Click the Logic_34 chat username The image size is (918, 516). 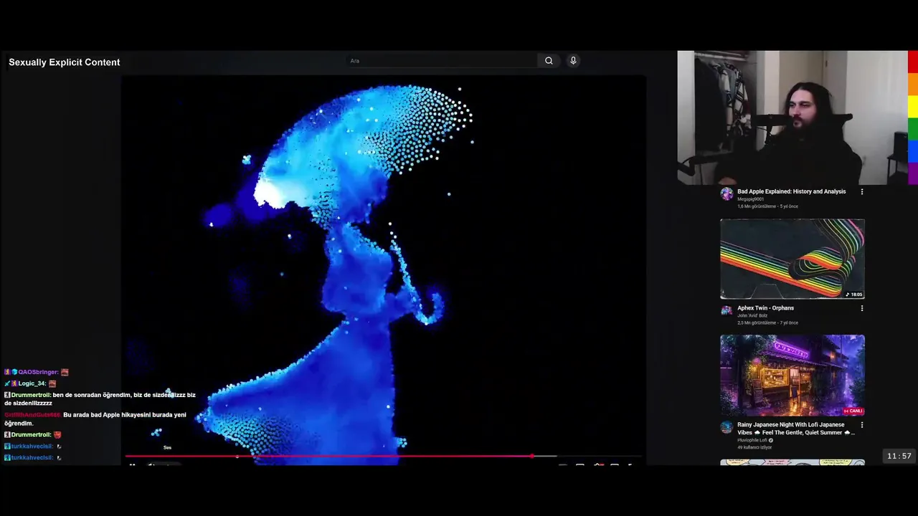[x=32, y=383]
